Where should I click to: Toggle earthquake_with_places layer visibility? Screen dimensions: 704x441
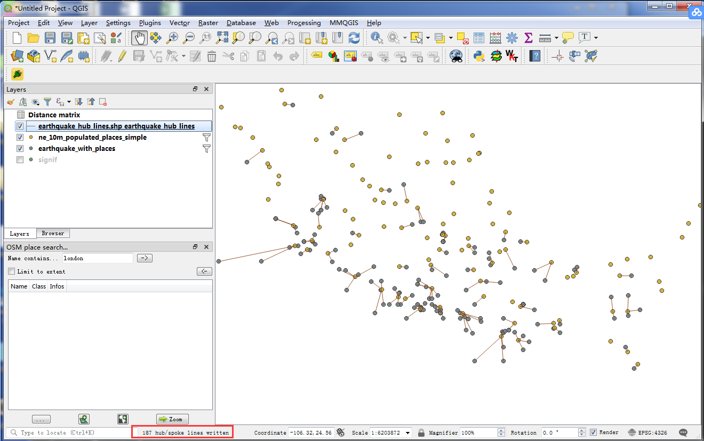20,148
